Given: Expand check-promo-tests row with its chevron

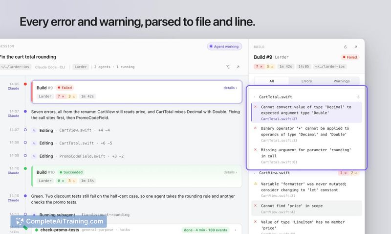Looking at the screenshot, I should pos(235,230).
